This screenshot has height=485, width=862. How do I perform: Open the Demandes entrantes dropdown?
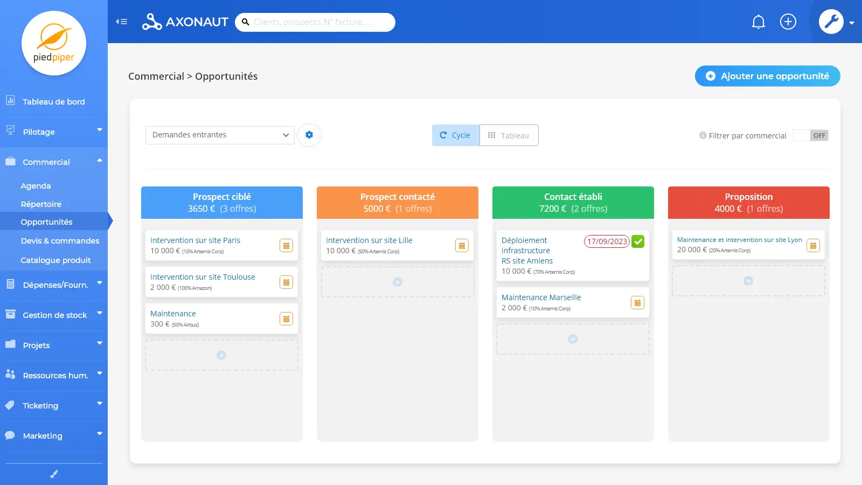pos(220,135)
